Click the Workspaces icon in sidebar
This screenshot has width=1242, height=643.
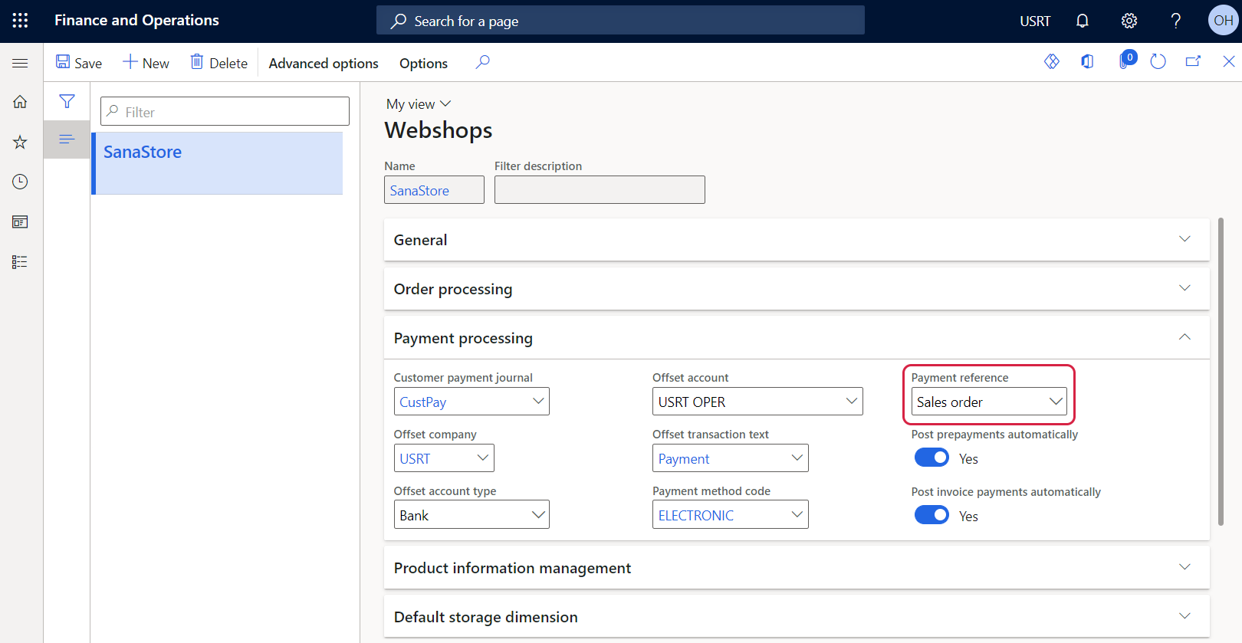(20, 222)
